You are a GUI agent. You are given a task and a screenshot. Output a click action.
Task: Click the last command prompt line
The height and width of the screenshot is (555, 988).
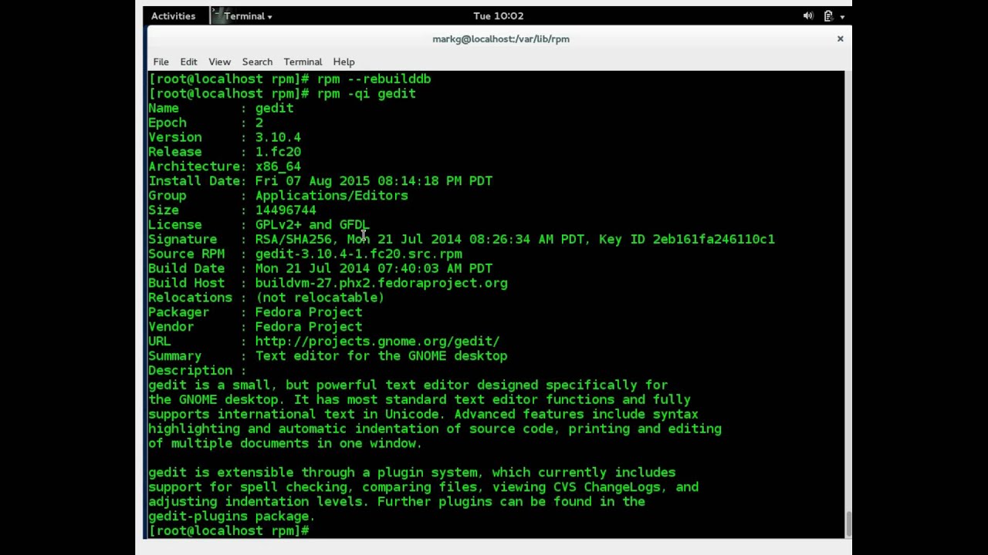[228, 532]
